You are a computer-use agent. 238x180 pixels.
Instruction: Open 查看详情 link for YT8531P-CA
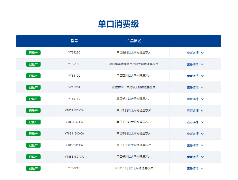[193, 145]
